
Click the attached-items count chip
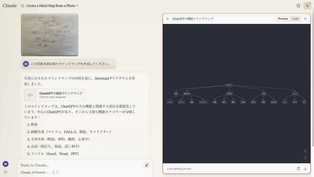[x=55, y=172]
